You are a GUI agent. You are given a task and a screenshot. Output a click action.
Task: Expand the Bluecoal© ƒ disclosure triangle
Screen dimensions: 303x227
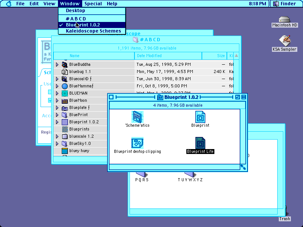coord(57,79)
